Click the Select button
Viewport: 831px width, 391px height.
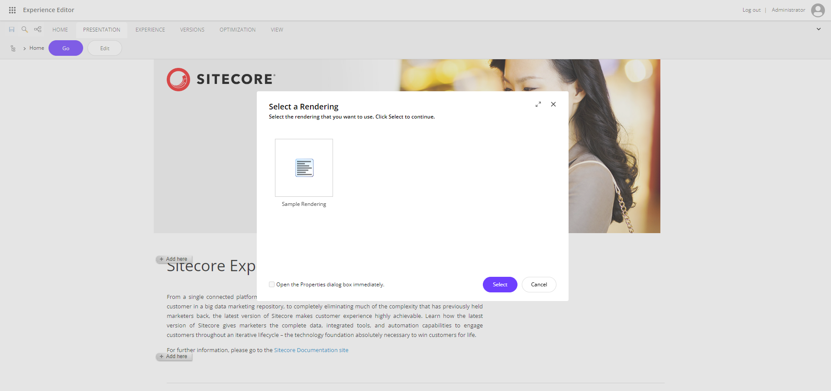pos(500,285)
